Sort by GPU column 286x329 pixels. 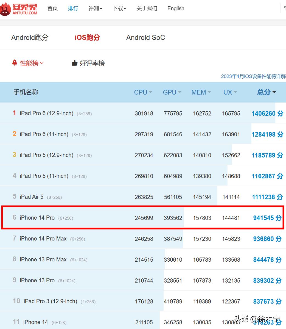pyautogui.click(x=172, y=92)
